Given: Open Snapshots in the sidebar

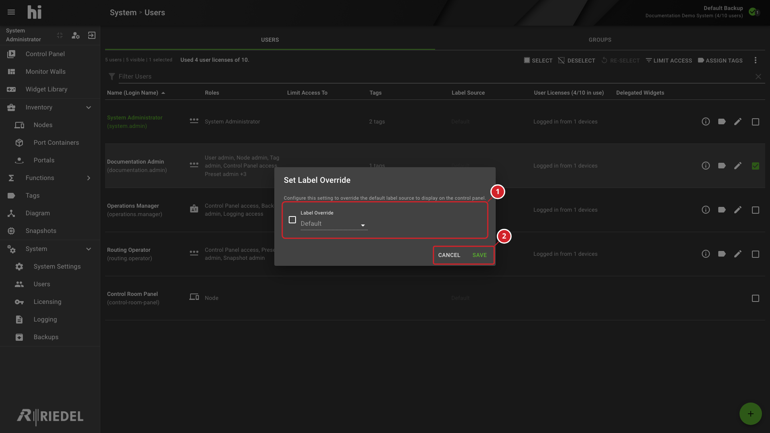Looking at the screenshot, I should coord(50,231).
